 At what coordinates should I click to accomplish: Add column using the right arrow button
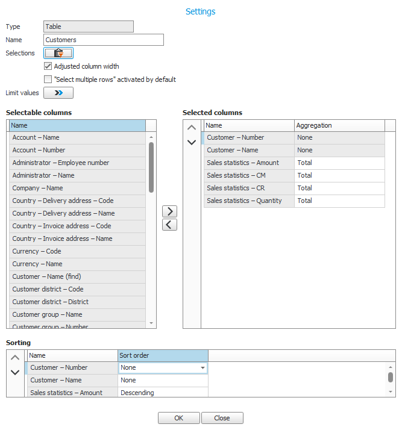pyautogui.click(x=170, y=211)
